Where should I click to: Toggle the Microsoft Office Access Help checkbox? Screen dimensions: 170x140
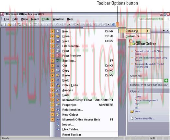pyautogui.click(x=52, y=120)
